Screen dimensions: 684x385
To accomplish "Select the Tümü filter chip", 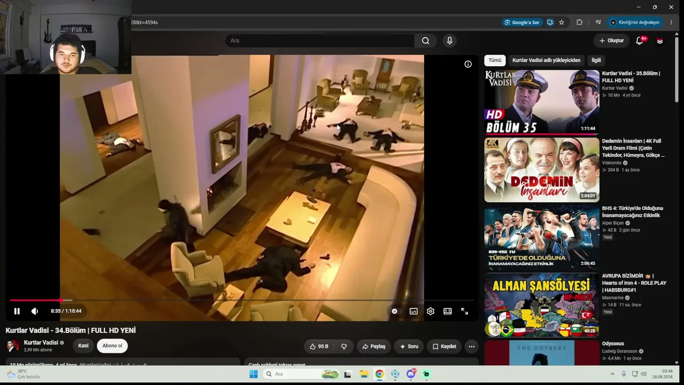I will click(495, 60).
